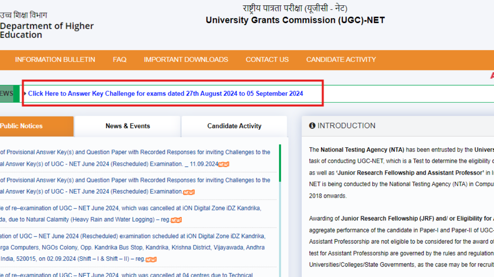Click the arrow bullet before Answer Key link
This screenshot has height=277, width=494.
25,93
